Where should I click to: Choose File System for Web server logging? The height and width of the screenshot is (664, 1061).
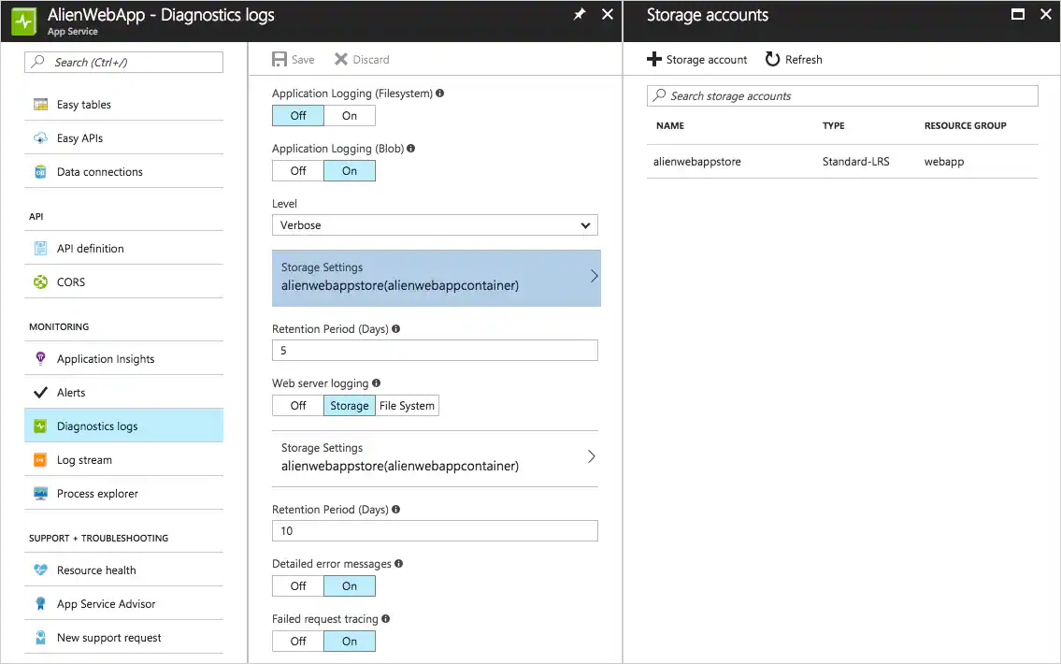[408, 406]
